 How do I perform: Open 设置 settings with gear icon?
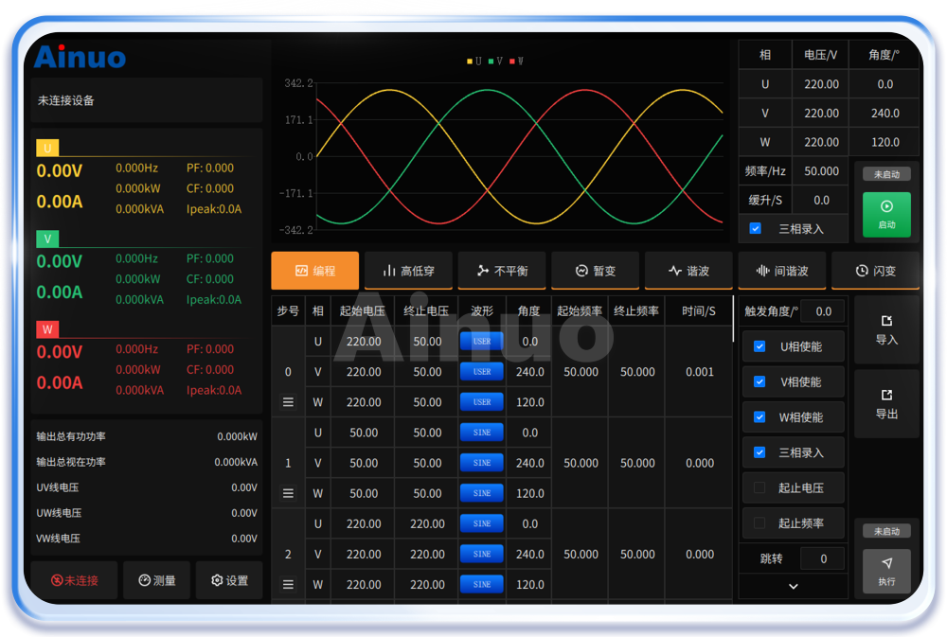point(229,580)
